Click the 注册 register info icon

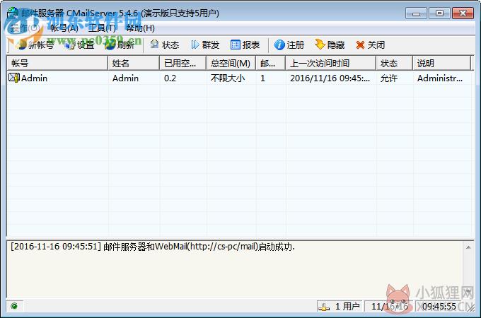[279, 45]
